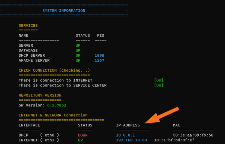225x144 pixels.
Task: Click PID value 1267
Action: 99,60
